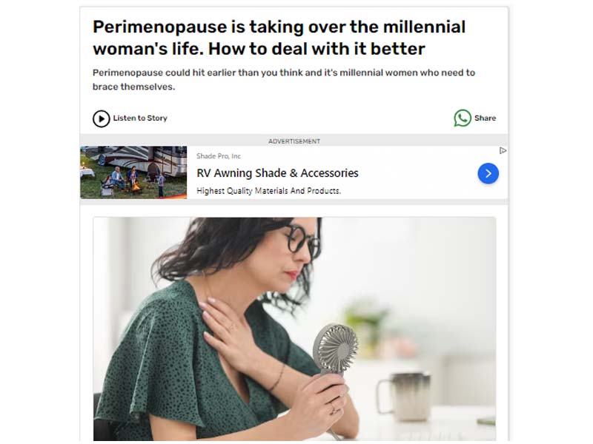Click the Perimenopause article headline

[x=279, y=38]
